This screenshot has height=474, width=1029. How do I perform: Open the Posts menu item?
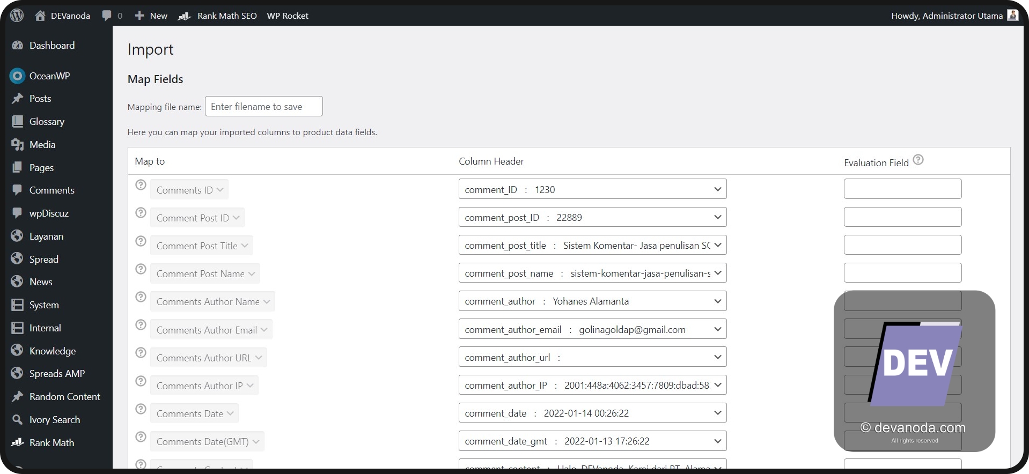40,99
